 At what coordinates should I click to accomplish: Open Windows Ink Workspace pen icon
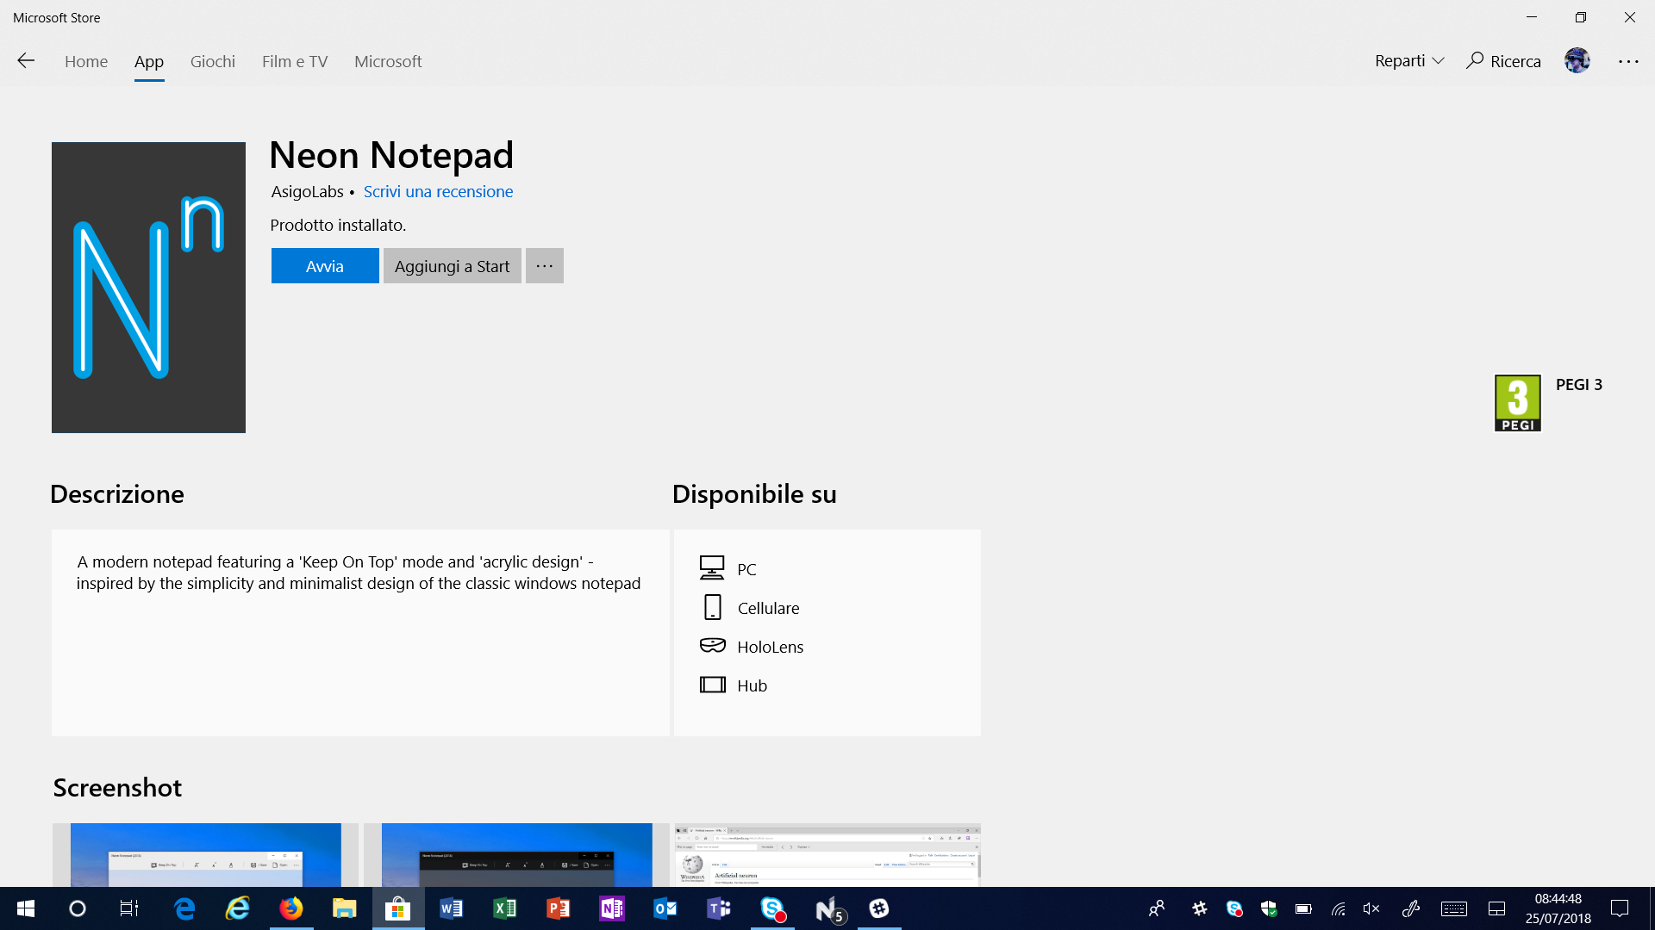pyautogui.click(x=1411, y=908)
